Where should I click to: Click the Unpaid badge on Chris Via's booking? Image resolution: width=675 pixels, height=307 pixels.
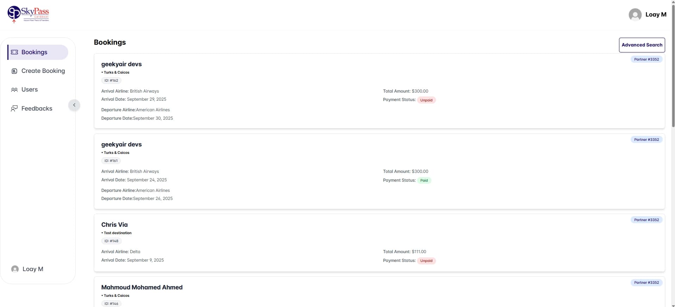point(426,261)
